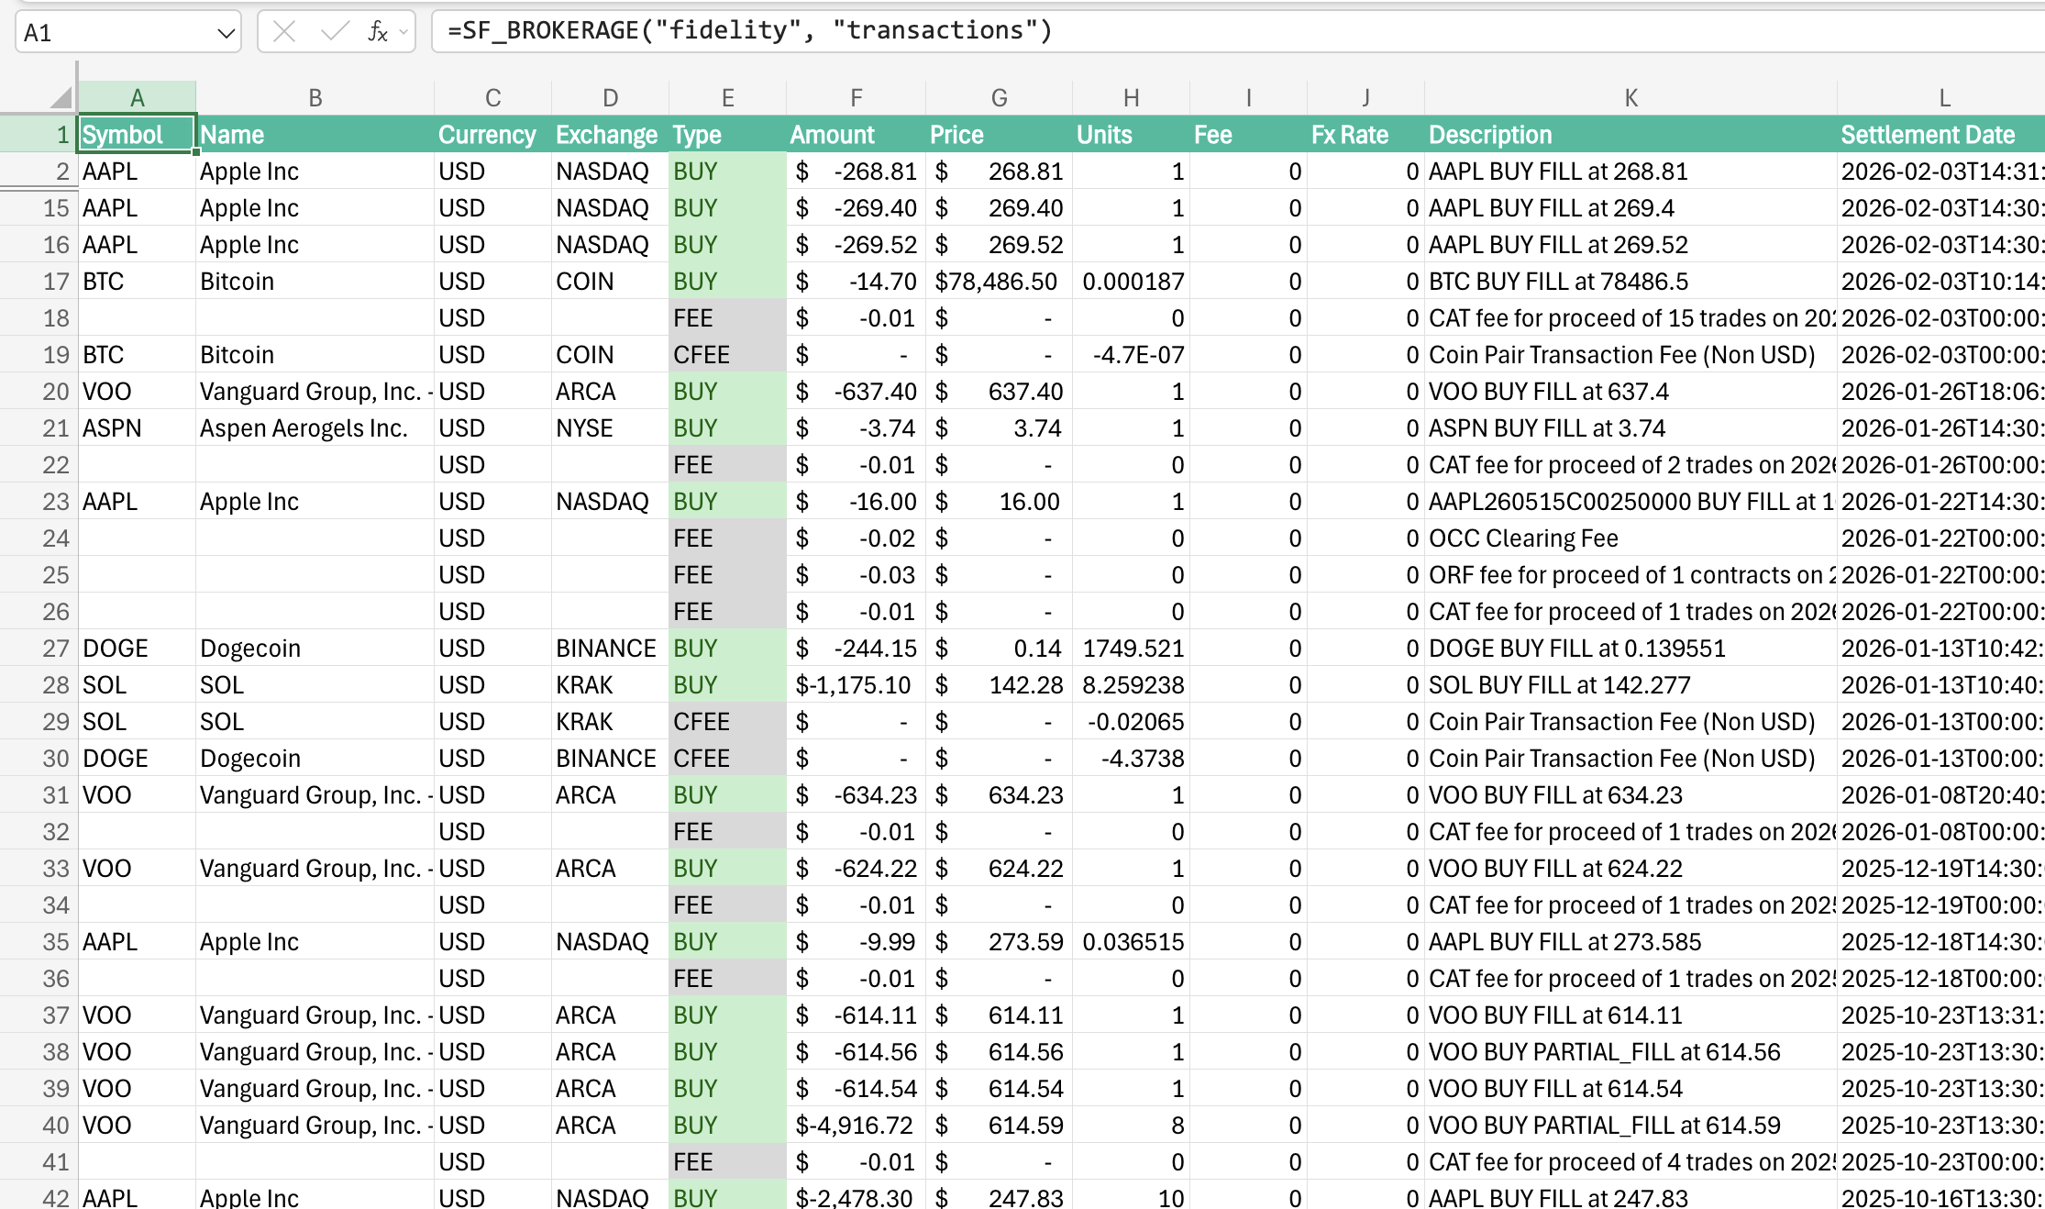Select the Dogecoin name cell in row 30
Viewport: 2045px width, 1209px height.
point(315,758)
